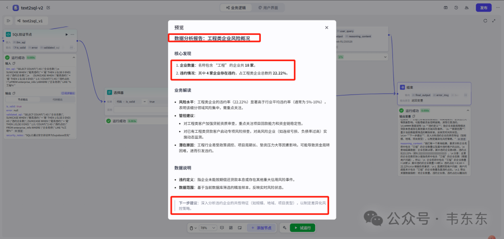Copy the 输出变量 of 结束 node
504x239 pixels.
pos(414,116)
